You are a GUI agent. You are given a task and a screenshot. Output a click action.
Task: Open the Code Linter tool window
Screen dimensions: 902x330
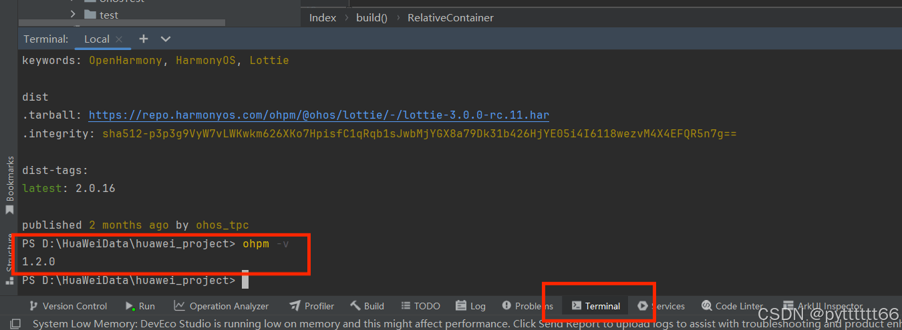point(732,306)
